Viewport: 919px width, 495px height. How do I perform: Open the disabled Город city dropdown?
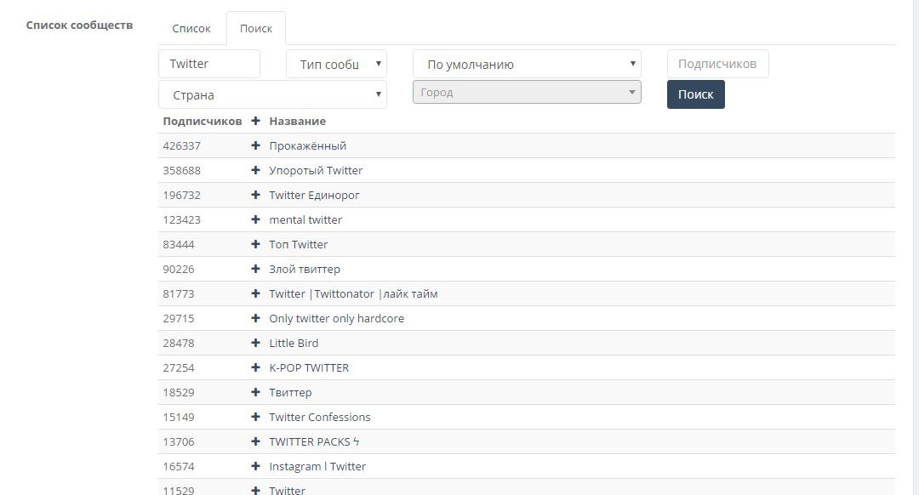coord(527,92)
